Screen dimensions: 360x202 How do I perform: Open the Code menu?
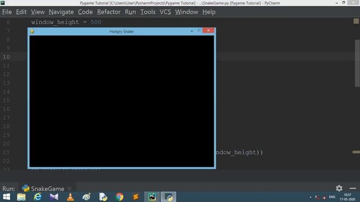(85, 12)
